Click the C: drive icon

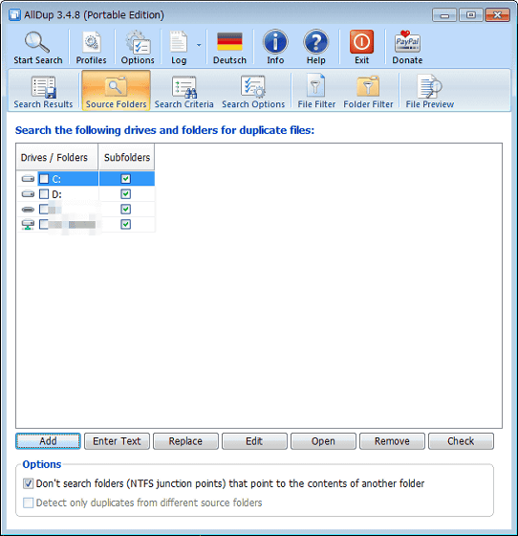[x=28, y=179]
